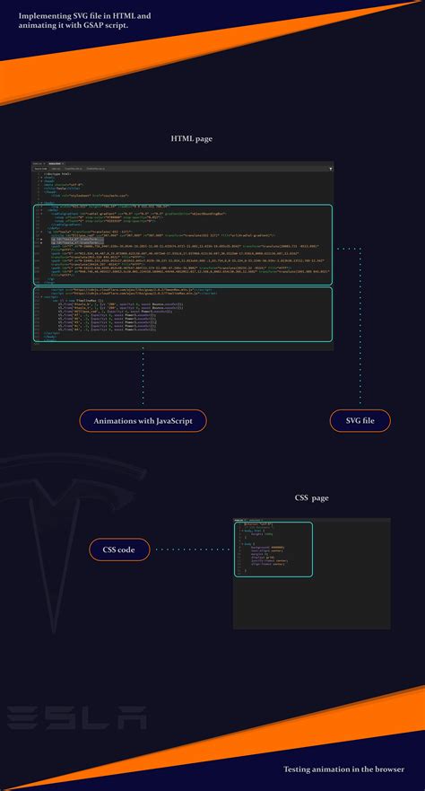The height and width of the screenshot is (791, 425).
Task: Switch to index.css tab in HTML editor
Action: tap(38, 164)
